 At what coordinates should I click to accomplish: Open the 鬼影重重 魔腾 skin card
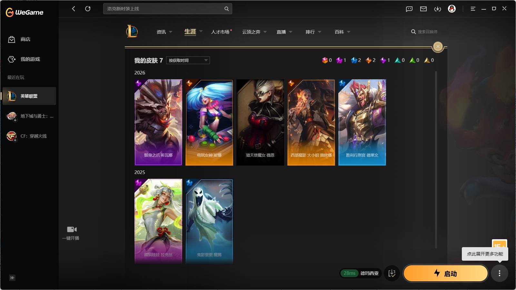209,222
